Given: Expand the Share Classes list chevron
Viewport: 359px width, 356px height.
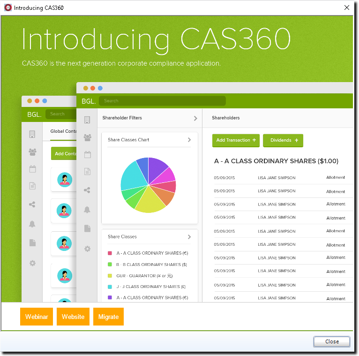Looking at the screenshot, I should click(x=189, y=237).
